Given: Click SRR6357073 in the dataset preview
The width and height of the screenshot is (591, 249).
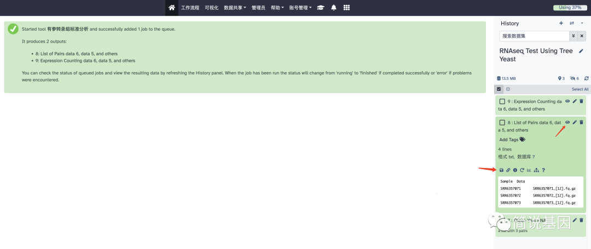Looking at the screenshot, I should [511, 202].
